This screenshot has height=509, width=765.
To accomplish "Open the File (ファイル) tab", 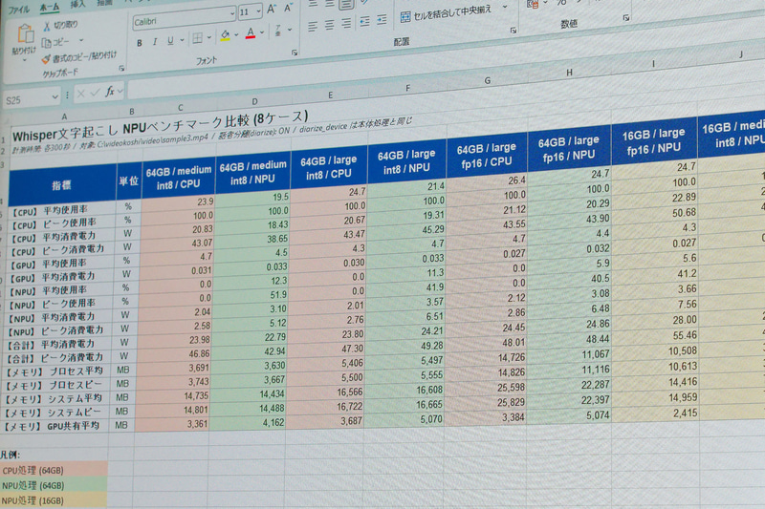I will coord(18,10).
